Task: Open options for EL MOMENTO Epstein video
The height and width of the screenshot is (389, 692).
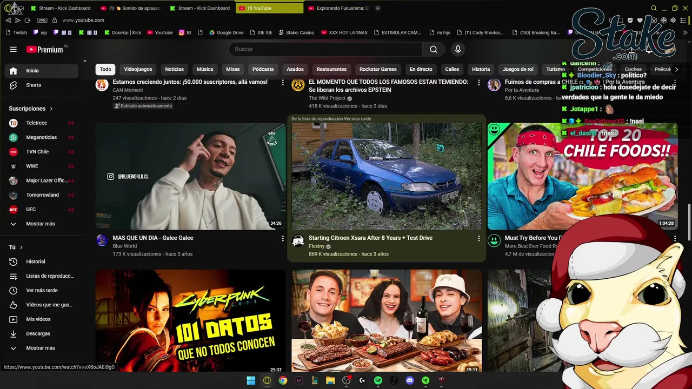Action: pos(478,83)
